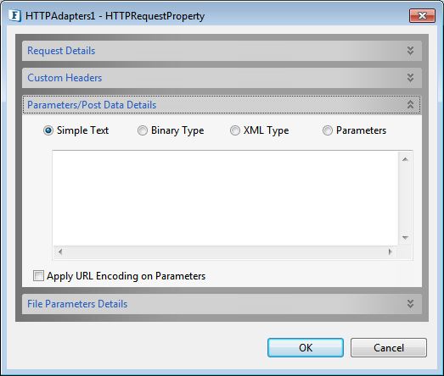Viewport: 444px width, 376px height.
Task: Open the File Parameters Details header
Action: (x=222, y=304)
